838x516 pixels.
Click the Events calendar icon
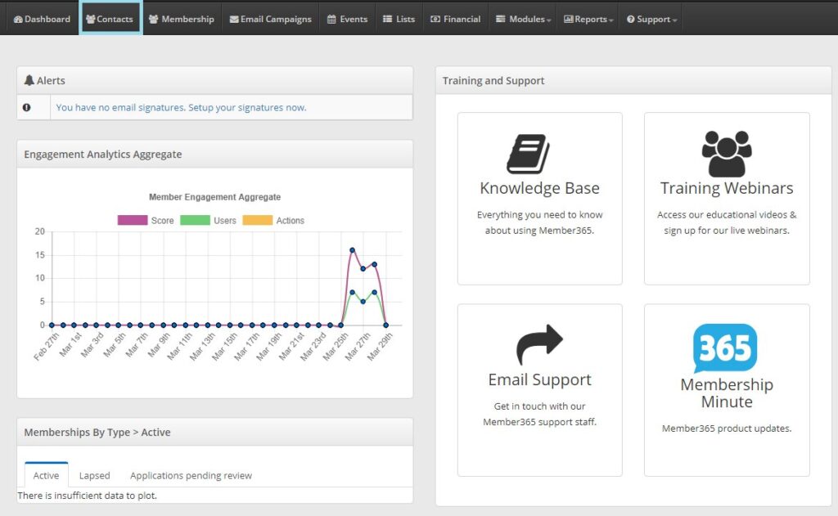click(x=331, y=20)
